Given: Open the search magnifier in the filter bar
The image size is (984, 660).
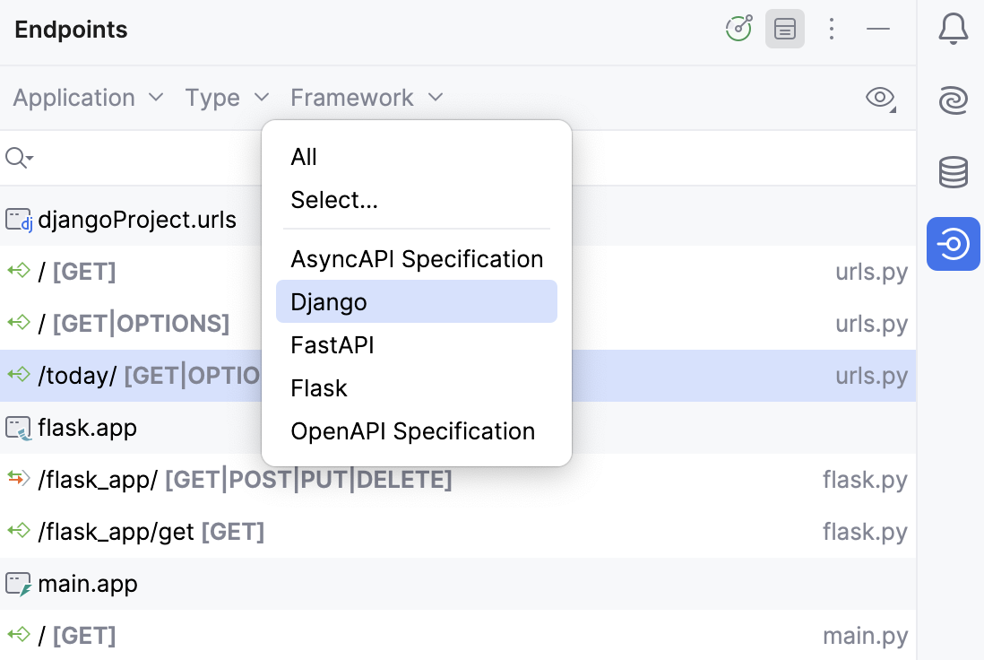Looking at the screenshot, I should [18, 157].
